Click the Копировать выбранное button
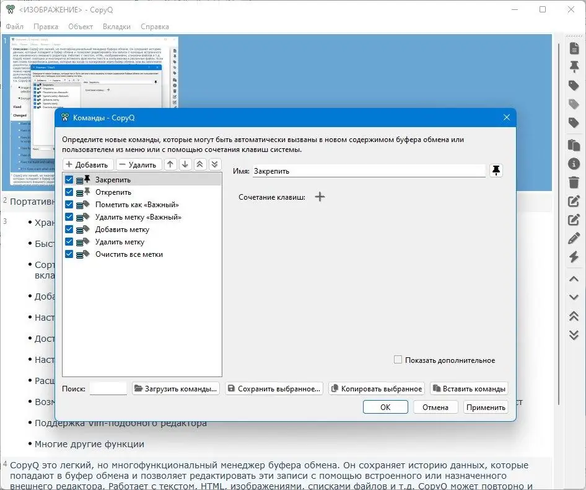The image size is (586, 490). pos(377,388)
